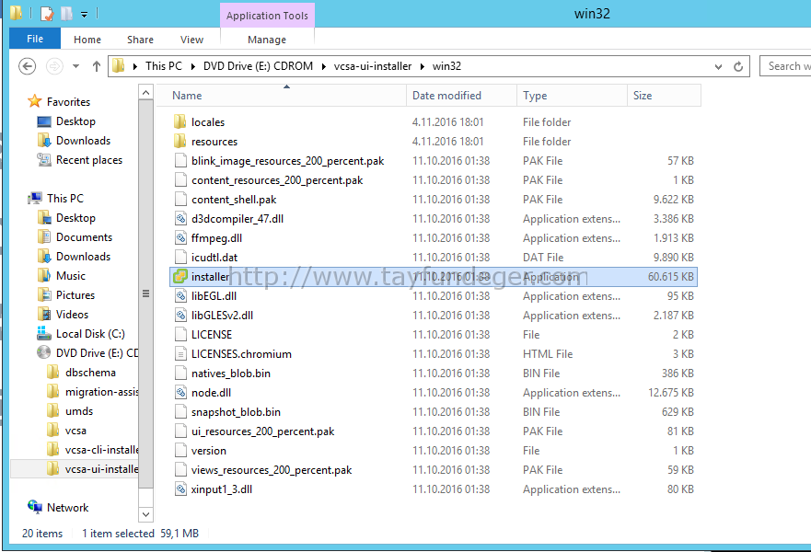Switch to the Home ribbon tab
The width and height of the screenshot is (811, 552).
tap(87, 40)
